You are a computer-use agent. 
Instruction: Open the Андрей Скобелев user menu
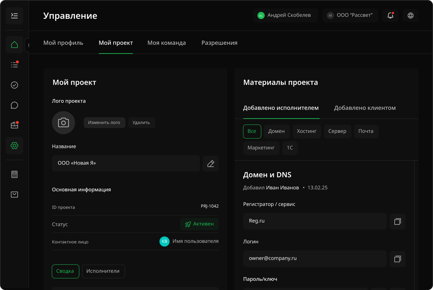tap(285, 15)
